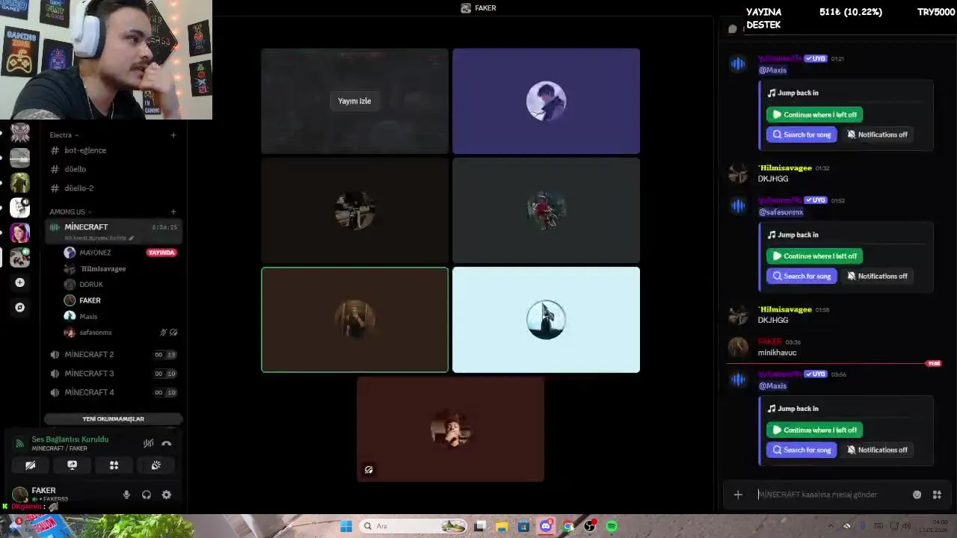Show hidden system tray icons
The height and width of the screenshot is (538, 957).
point(831,526)
